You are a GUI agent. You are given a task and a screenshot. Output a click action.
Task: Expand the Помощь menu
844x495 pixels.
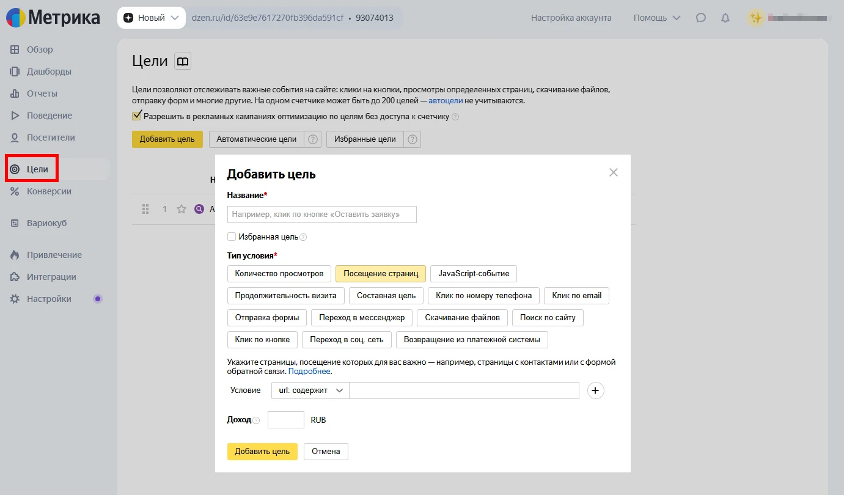(657, 18)
